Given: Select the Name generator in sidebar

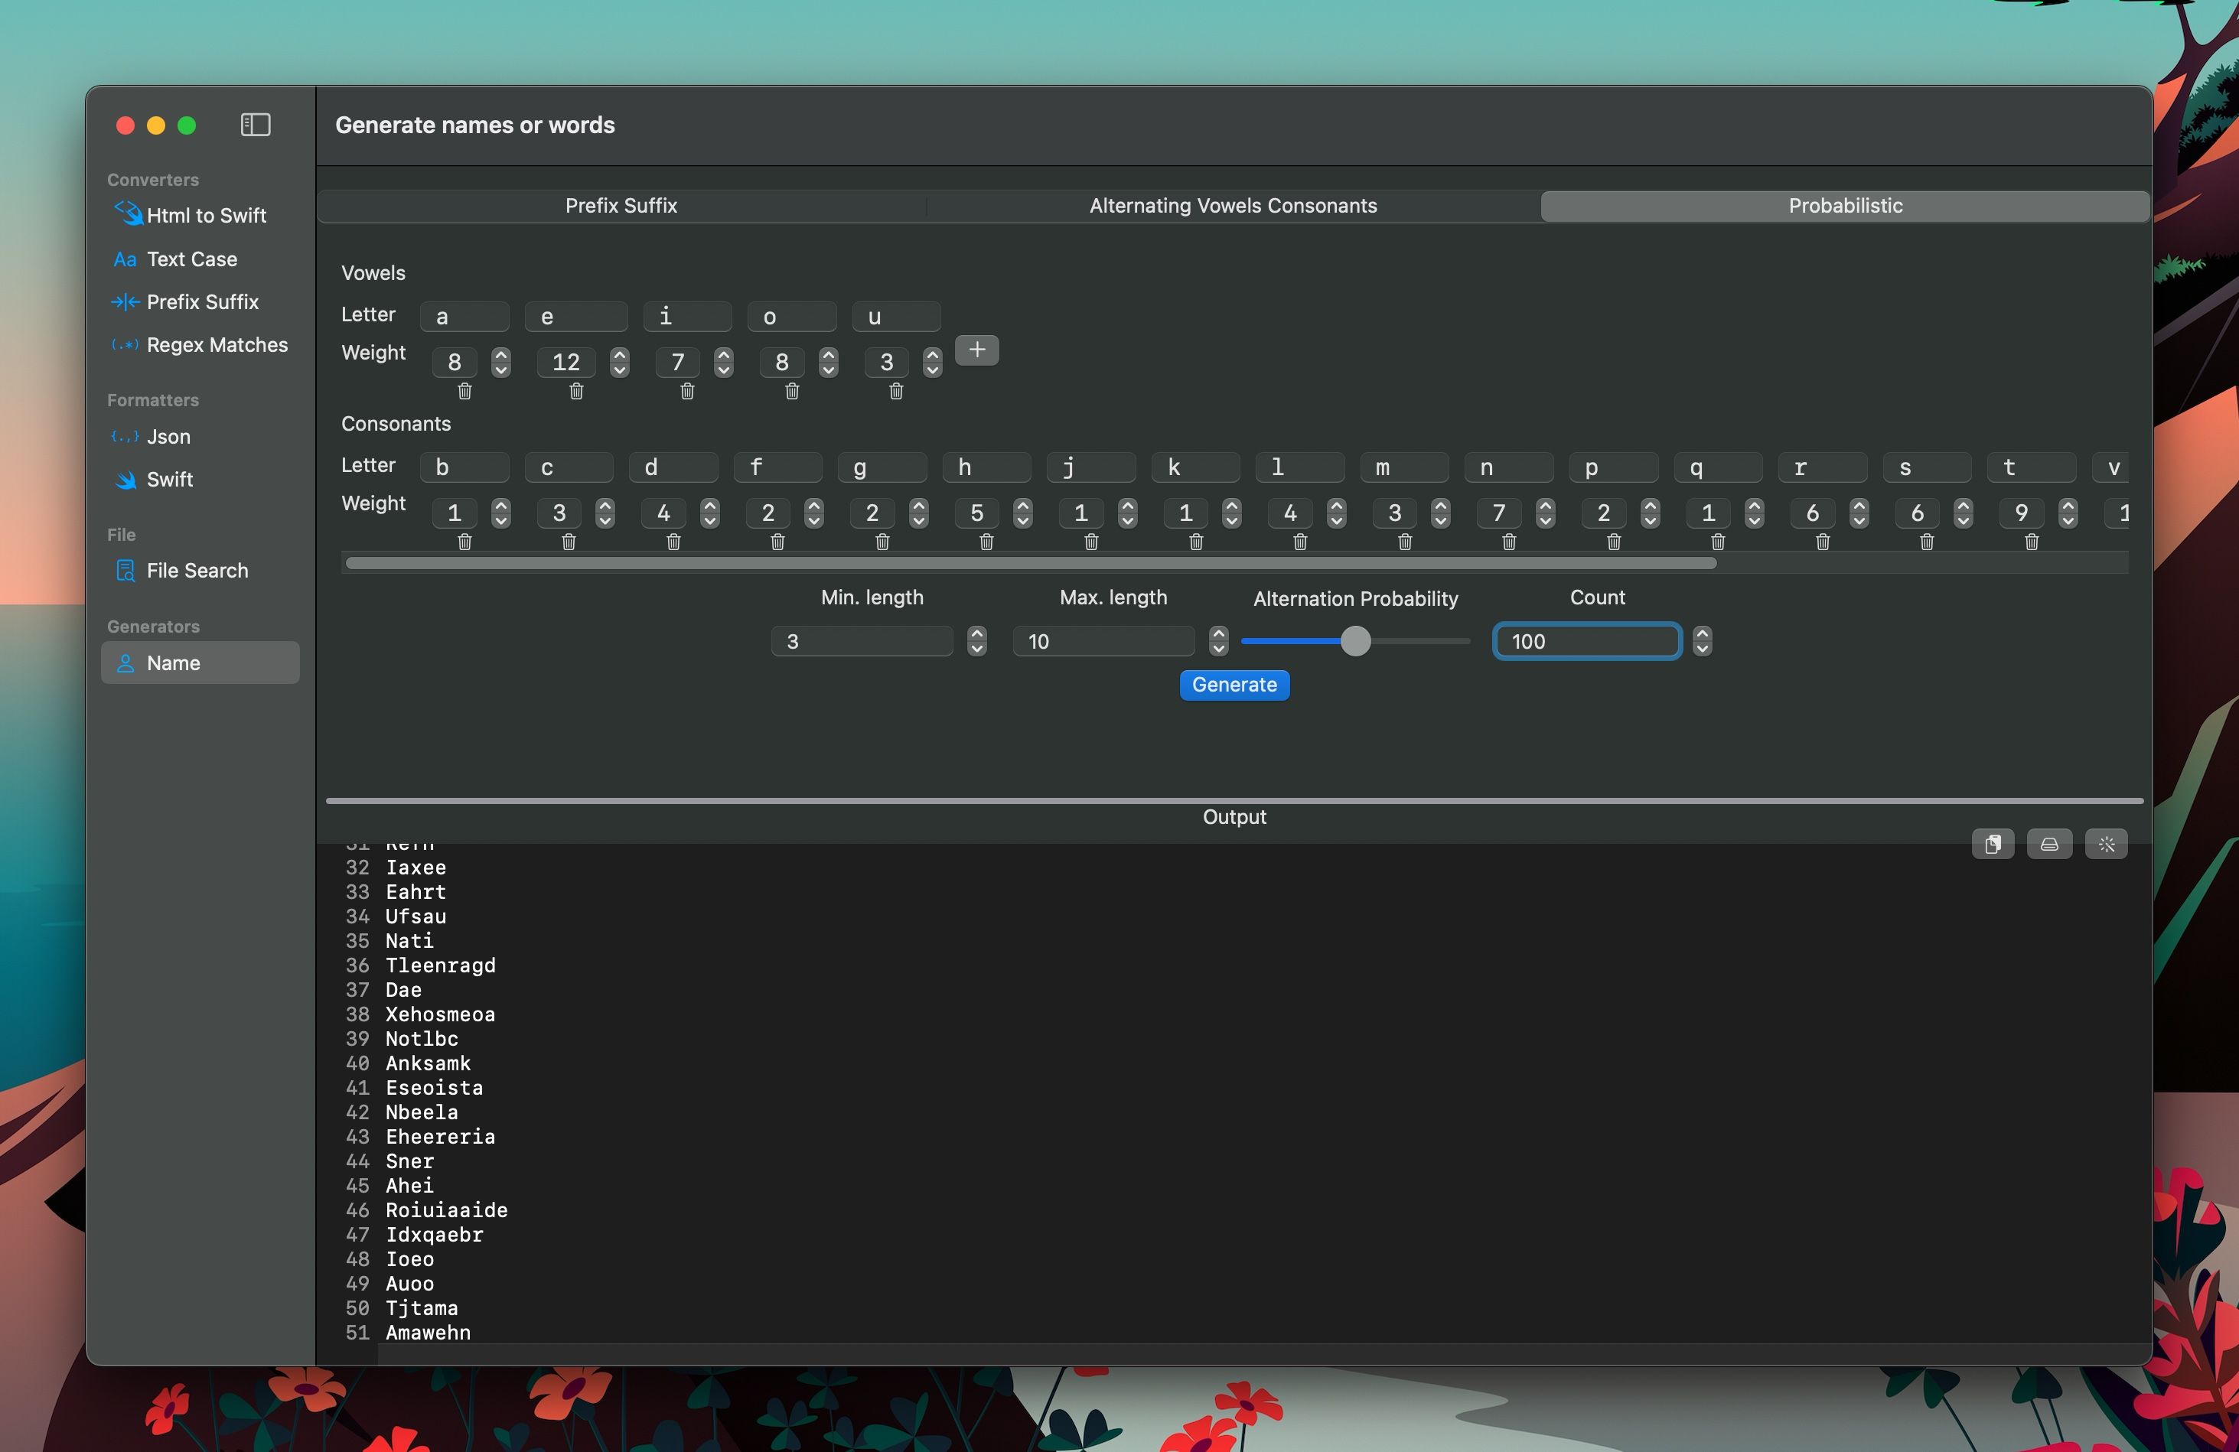Looking at the screenshot, I should (200, 663).
